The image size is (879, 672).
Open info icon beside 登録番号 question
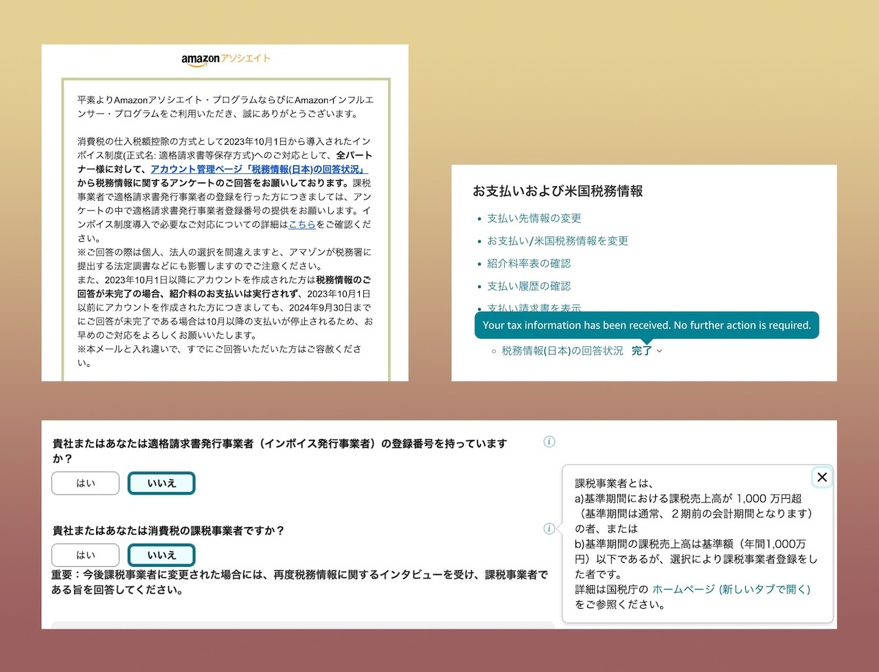point(549,442)
